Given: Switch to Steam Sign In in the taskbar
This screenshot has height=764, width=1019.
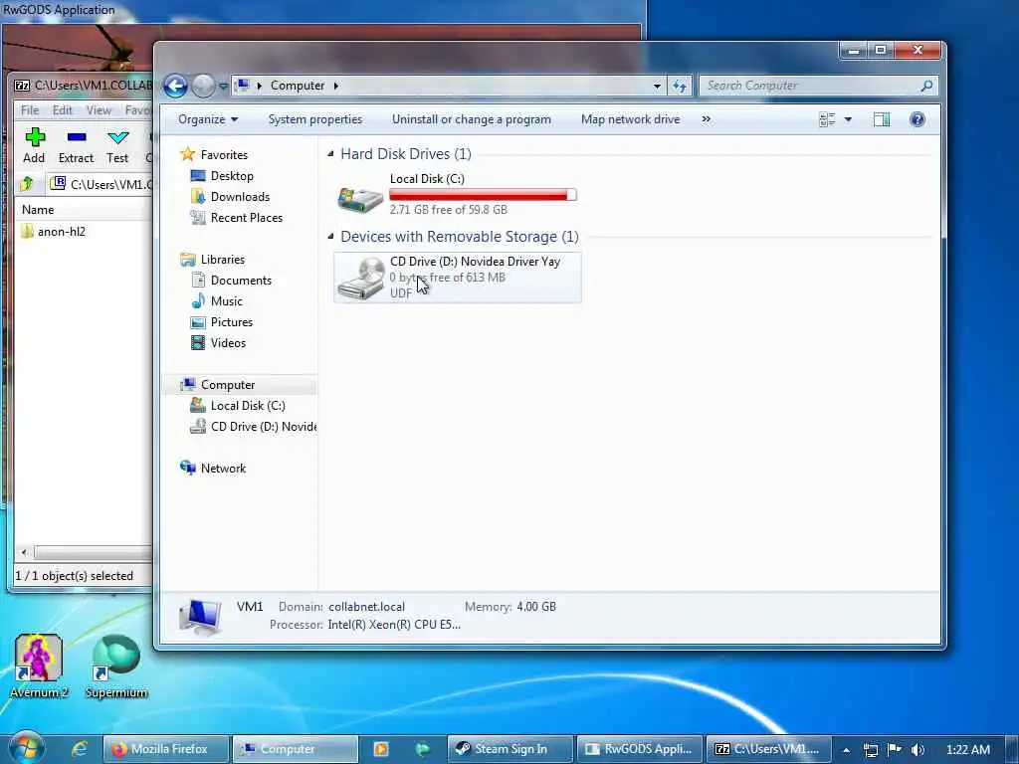Looking at the screenshot, I should click(x=510, y=749).
